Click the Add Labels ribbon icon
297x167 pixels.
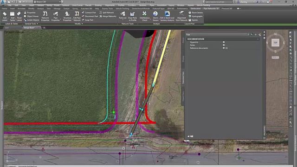pyautogui.click(x=5, y=16)
